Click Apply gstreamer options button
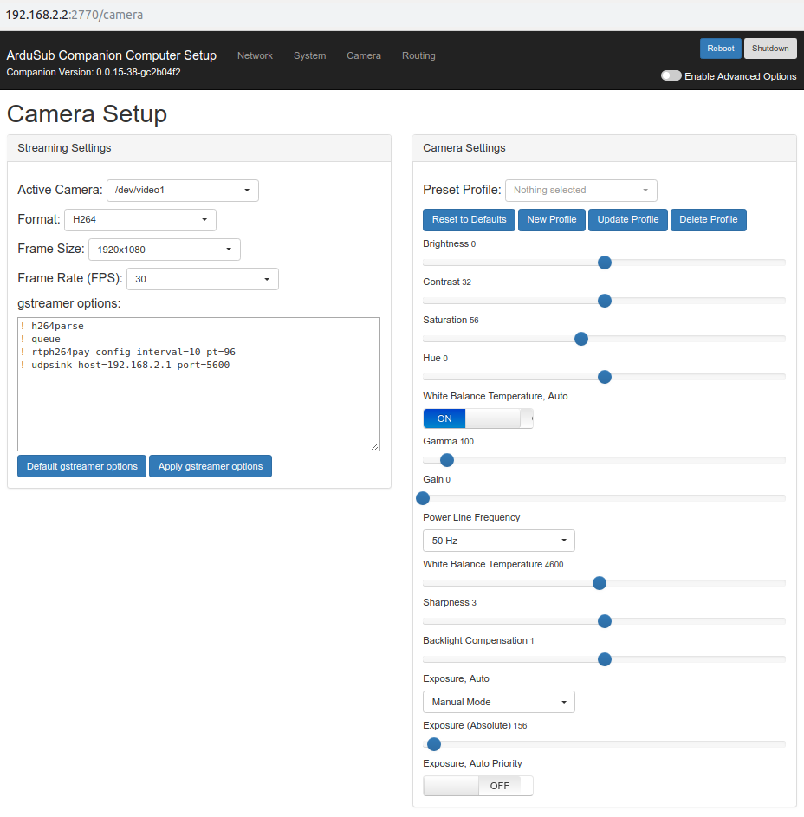The width and height of the screenshot is (804, 817). (211, 466)
